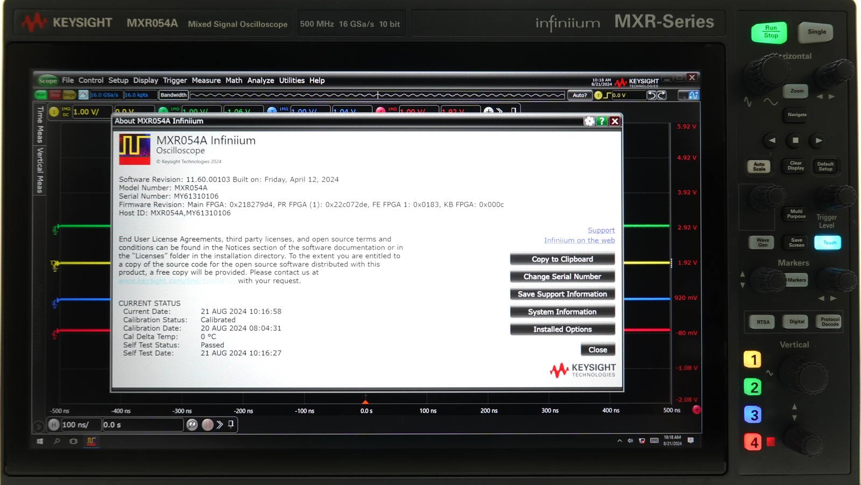Open the About dialog settings gear
This screenshot has width=861, height=485.
pos(589,121)
